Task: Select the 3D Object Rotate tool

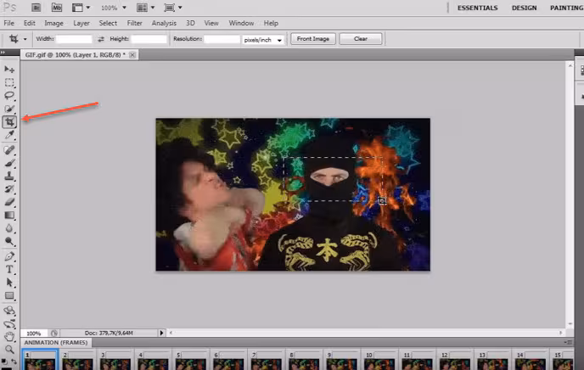Action: pyautogui.click(x=9, y=311)
